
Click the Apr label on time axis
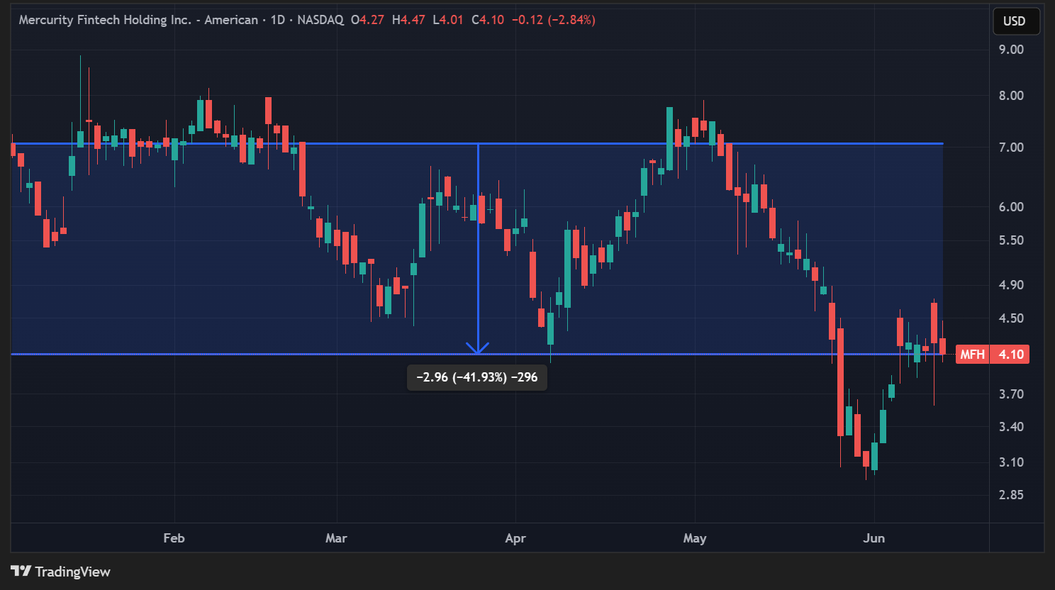(x=515, y=538)
